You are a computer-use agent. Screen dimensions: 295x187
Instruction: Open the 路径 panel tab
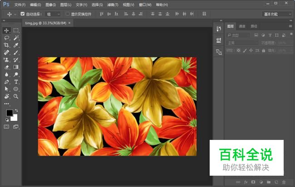[254, 27]
